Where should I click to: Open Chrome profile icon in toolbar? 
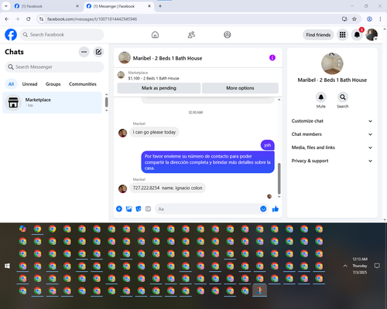click(369, 19)
